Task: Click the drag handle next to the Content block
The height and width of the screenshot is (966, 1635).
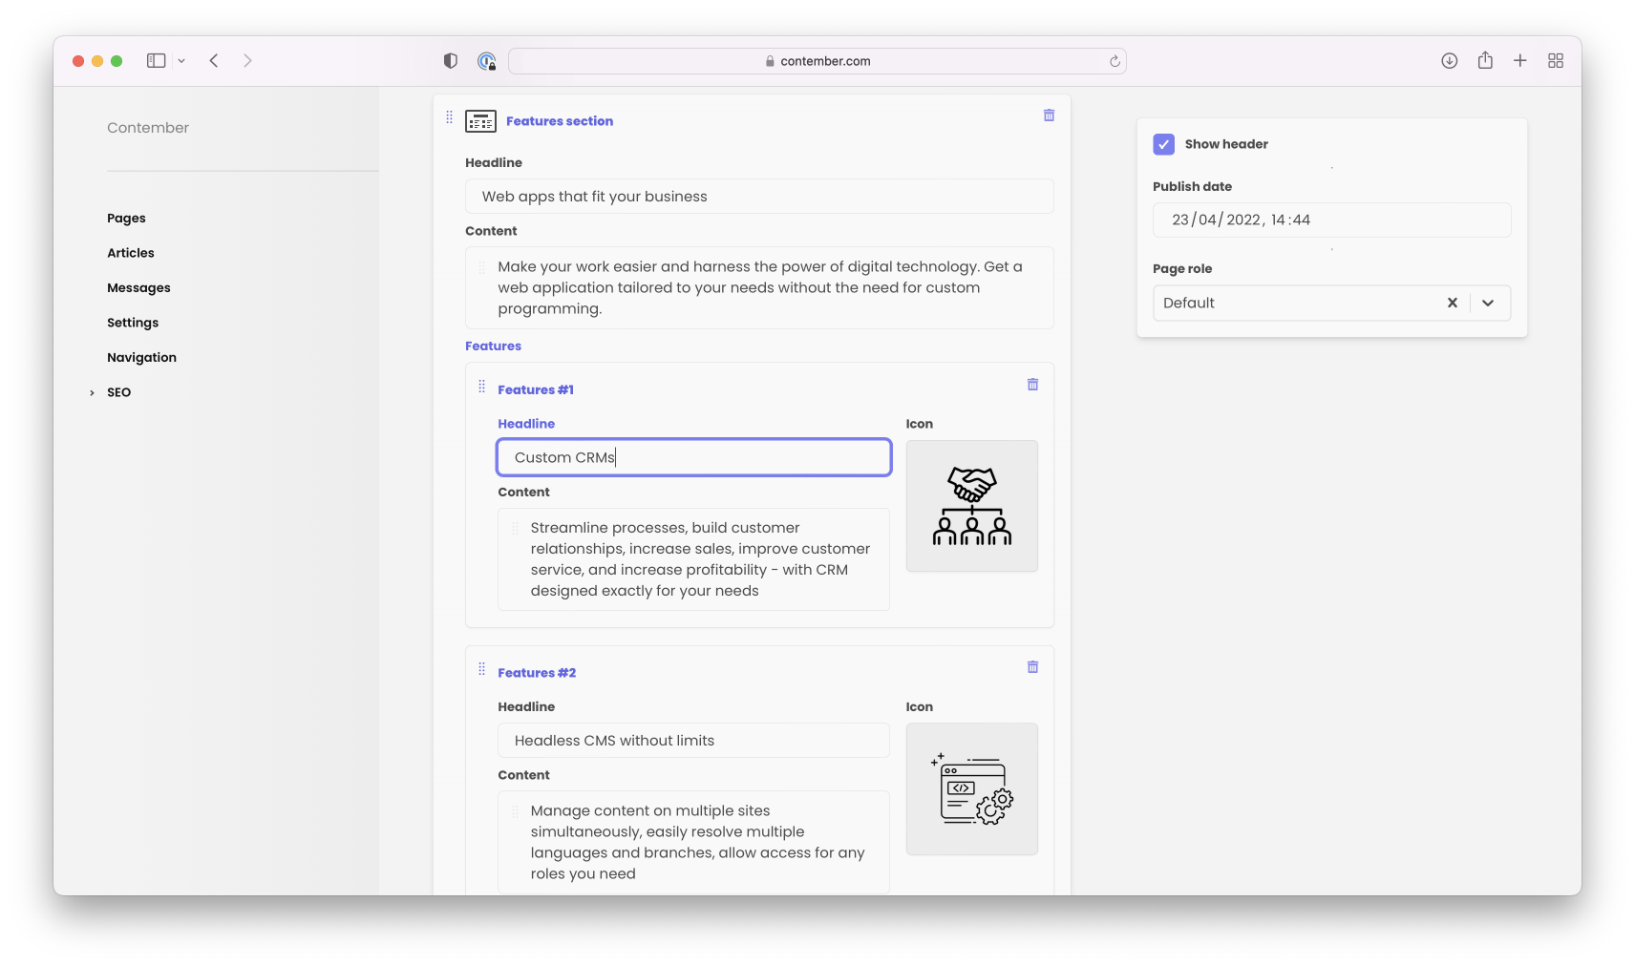Action: (482, 267)
